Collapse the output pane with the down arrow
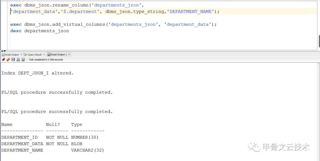320x161 pixels. click(5, 51)
